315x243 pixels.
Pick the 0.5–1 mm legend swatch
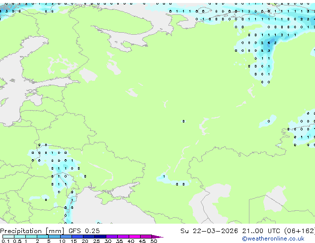(20, 237)
